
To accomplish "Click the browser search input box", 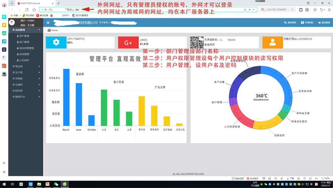I will (x=277, y=10).
